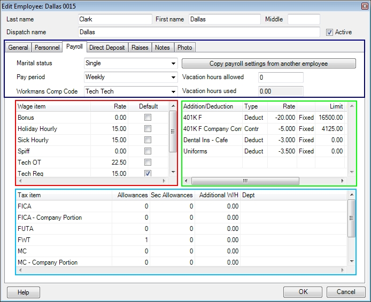Select the MC tax item
The height and width of the screenshot is (302, 371).
181,251
